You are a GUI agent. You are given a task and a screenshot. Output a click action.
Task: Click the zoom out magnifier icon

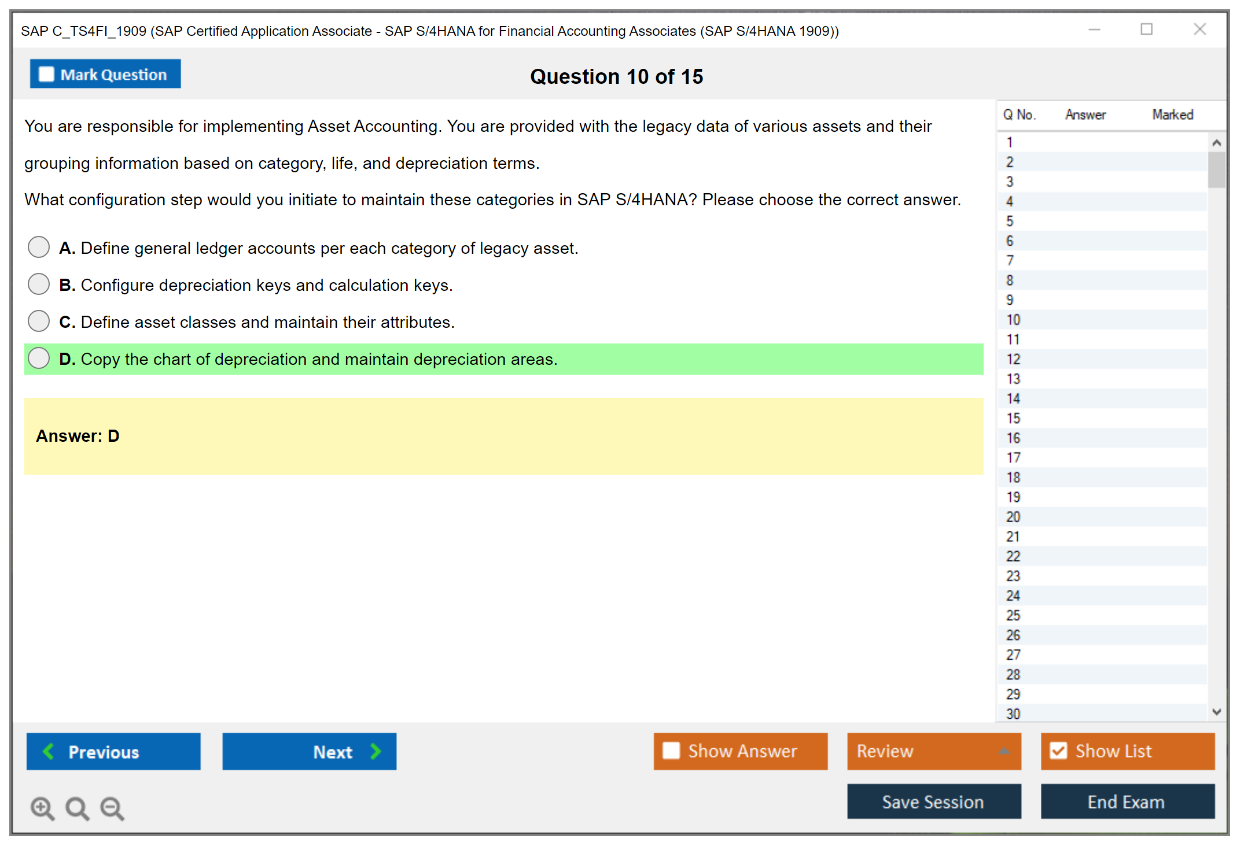pos(112,808)
